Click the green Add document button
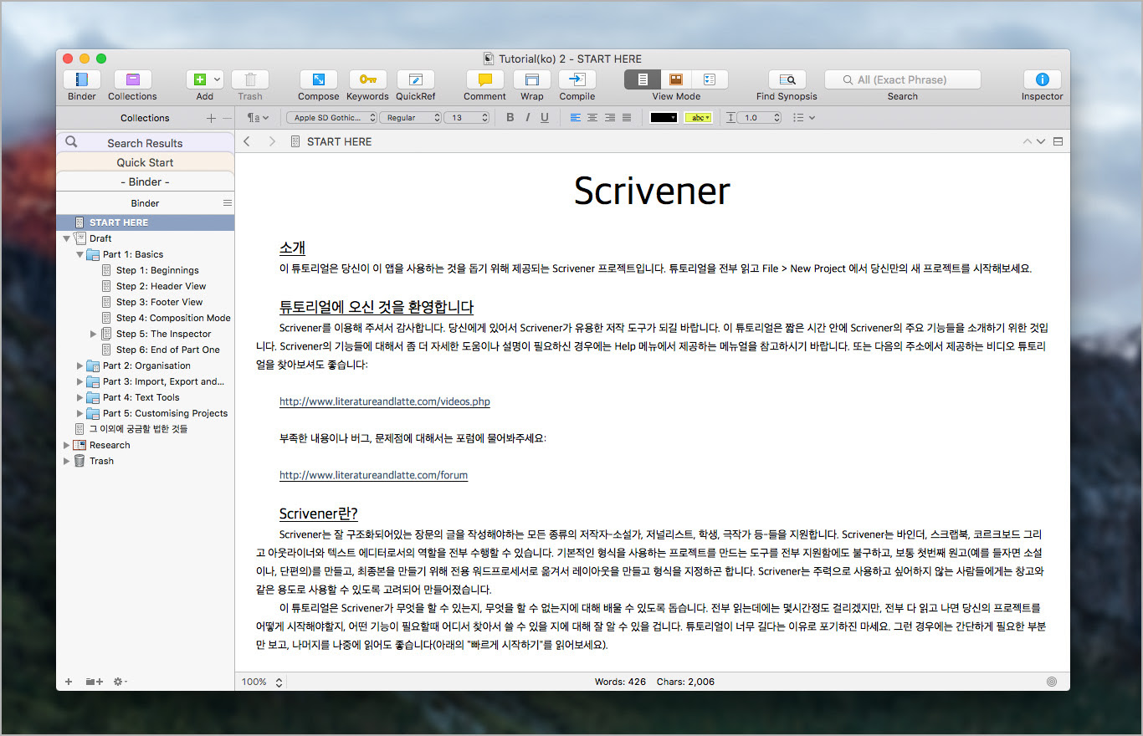 (x=199, y=79)
